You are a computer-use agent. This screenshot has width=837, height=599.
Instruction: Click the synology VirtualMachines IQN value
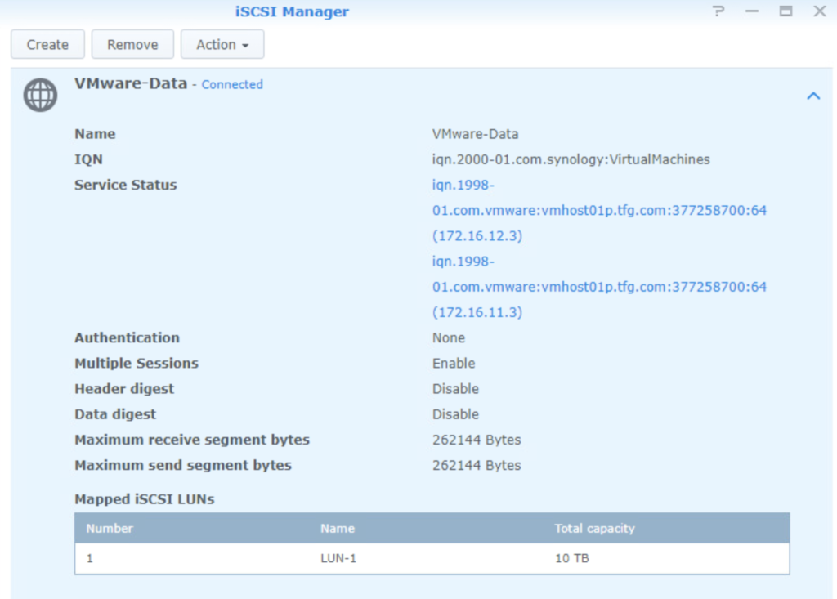click(x=571, y=159)
